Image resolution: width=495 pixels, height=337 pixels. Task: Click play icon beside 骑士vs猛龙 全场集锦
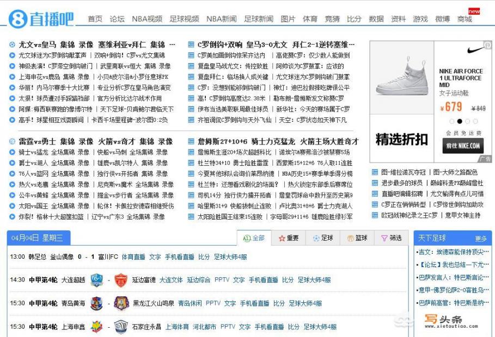coord(13,152)
